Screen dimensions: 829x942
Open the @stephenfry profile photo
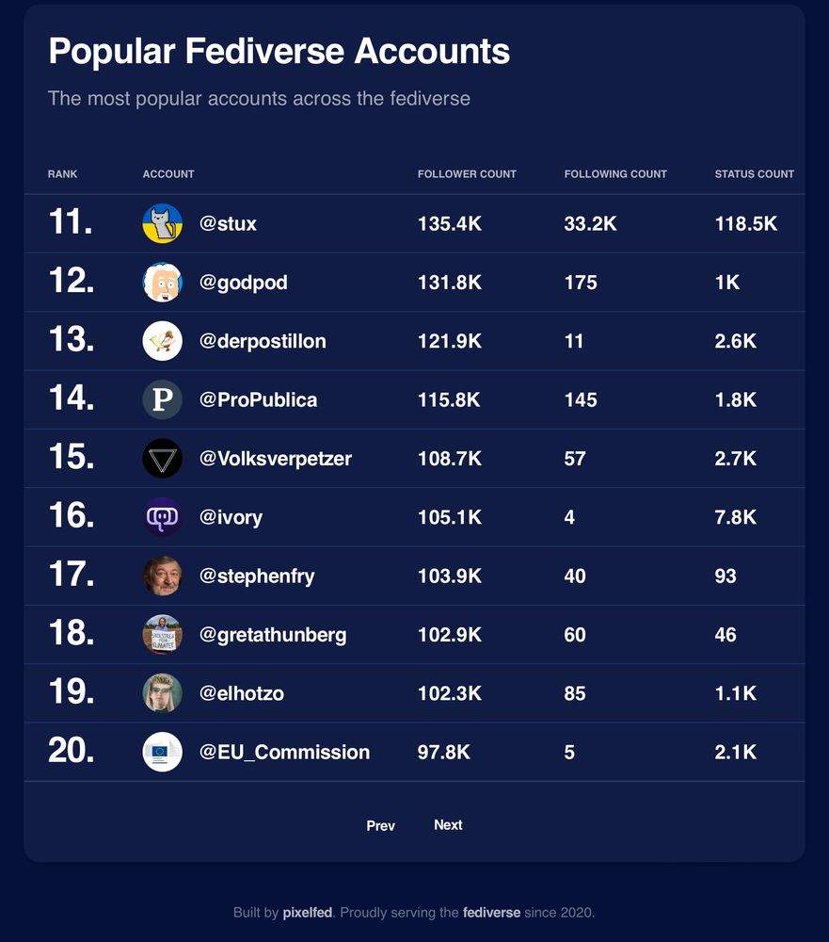click(162, 576)
